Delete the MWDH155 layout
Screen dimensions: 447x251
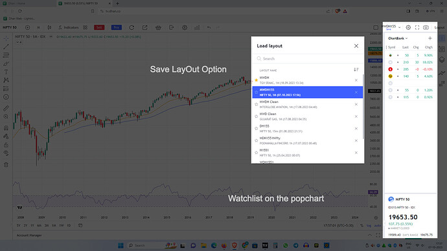point(356,93)
